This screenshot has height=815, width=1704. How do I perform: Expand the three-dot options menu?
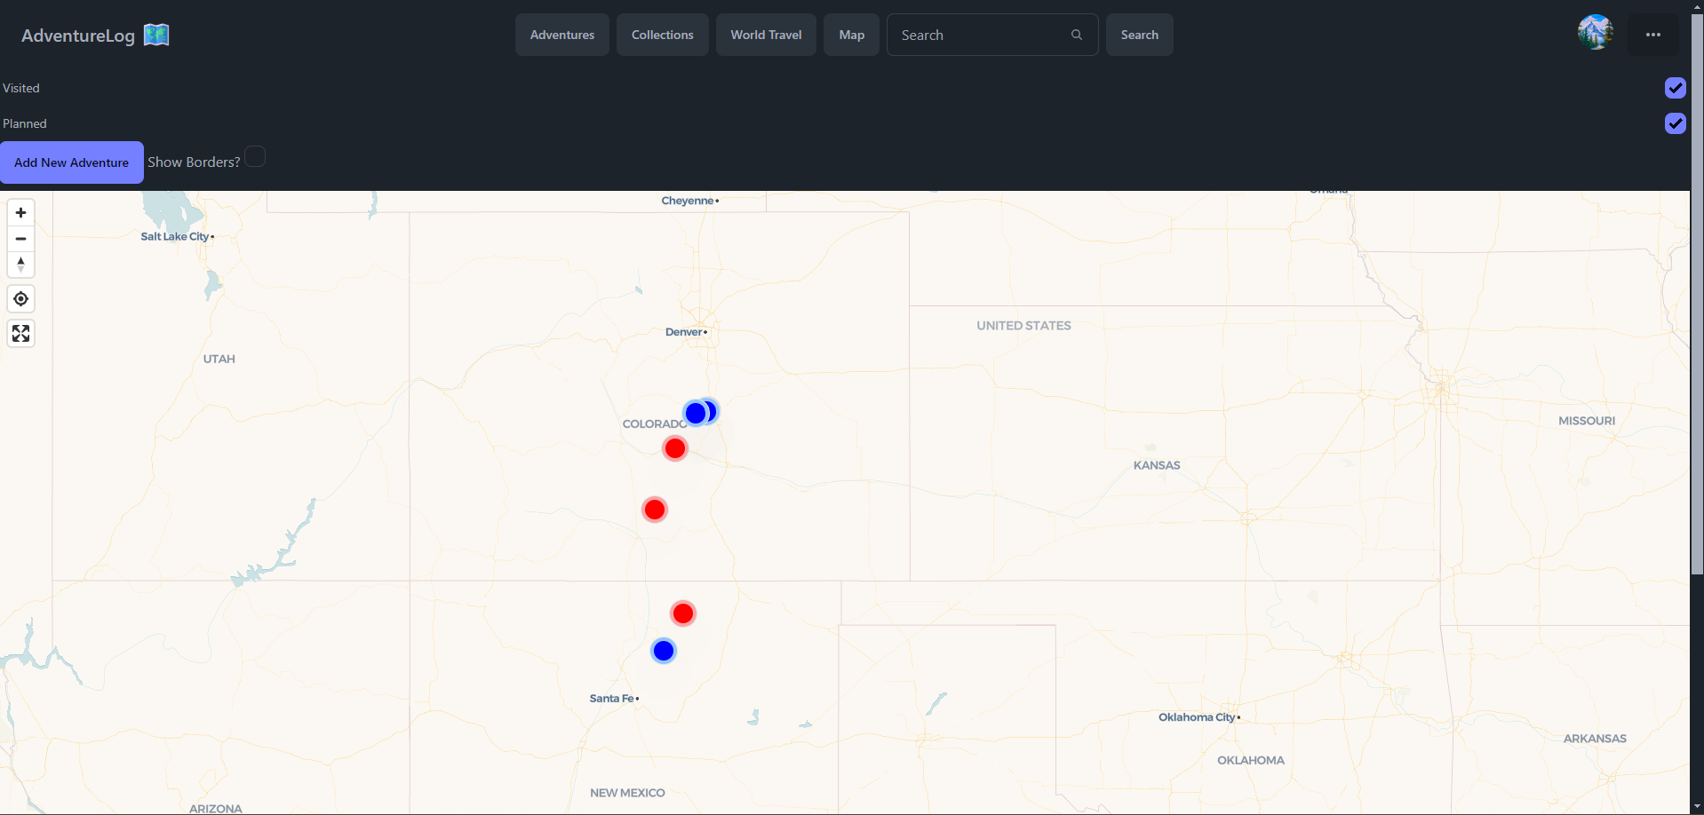click(x=1652, y=36)
